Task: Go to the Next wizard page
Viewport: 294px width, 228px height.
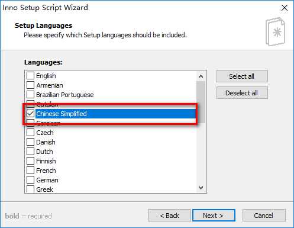Action: click(x=214, y=216)
